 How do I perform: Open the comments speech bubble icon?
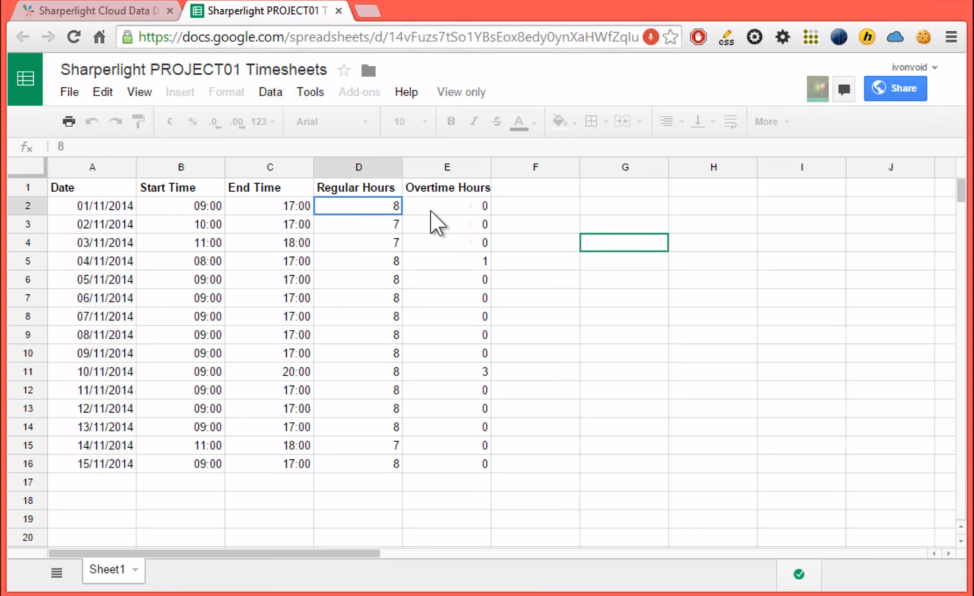tap(844, 89)
